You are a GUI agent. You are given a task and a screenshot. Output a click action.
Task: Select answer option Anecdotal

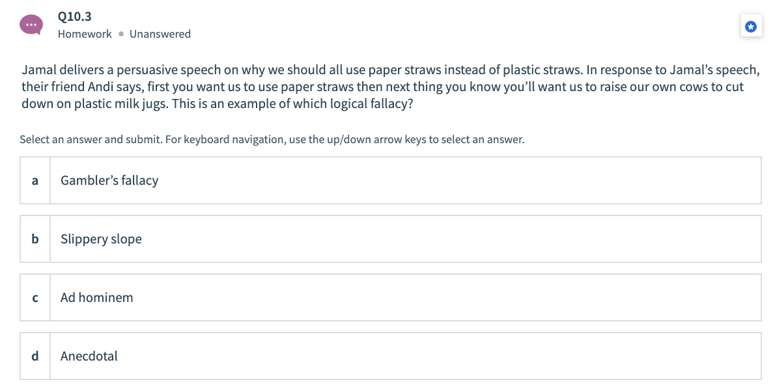391,356
